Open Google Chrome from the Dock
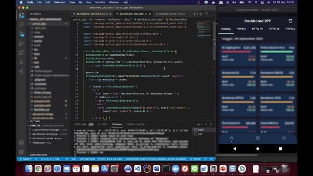313x176 pixels. pos(38,169)
